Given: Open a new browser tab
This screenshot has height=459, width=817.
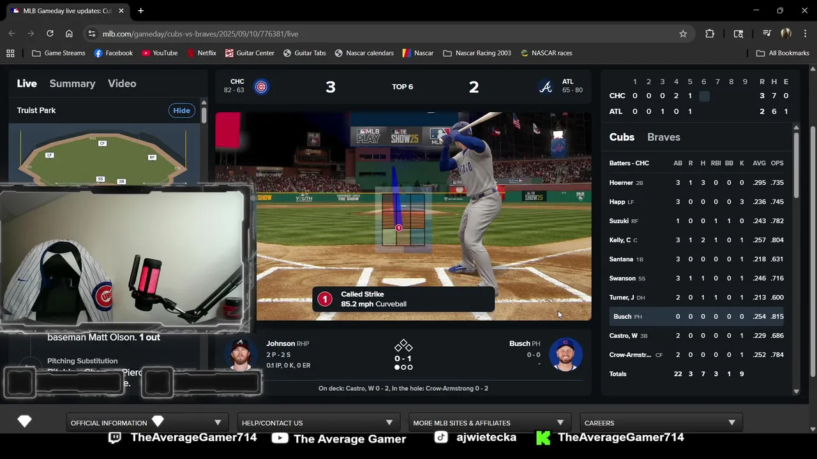Looking at the screenshot, I should 140,11.
